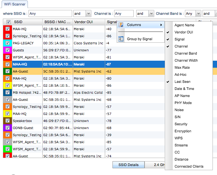Toggle checkbox for MB Hotspot row
The image size is (217, 175).
coord(7,92)
